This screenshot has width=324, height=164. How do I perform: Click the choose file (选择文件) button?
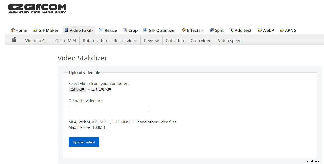tap(77, 89)
